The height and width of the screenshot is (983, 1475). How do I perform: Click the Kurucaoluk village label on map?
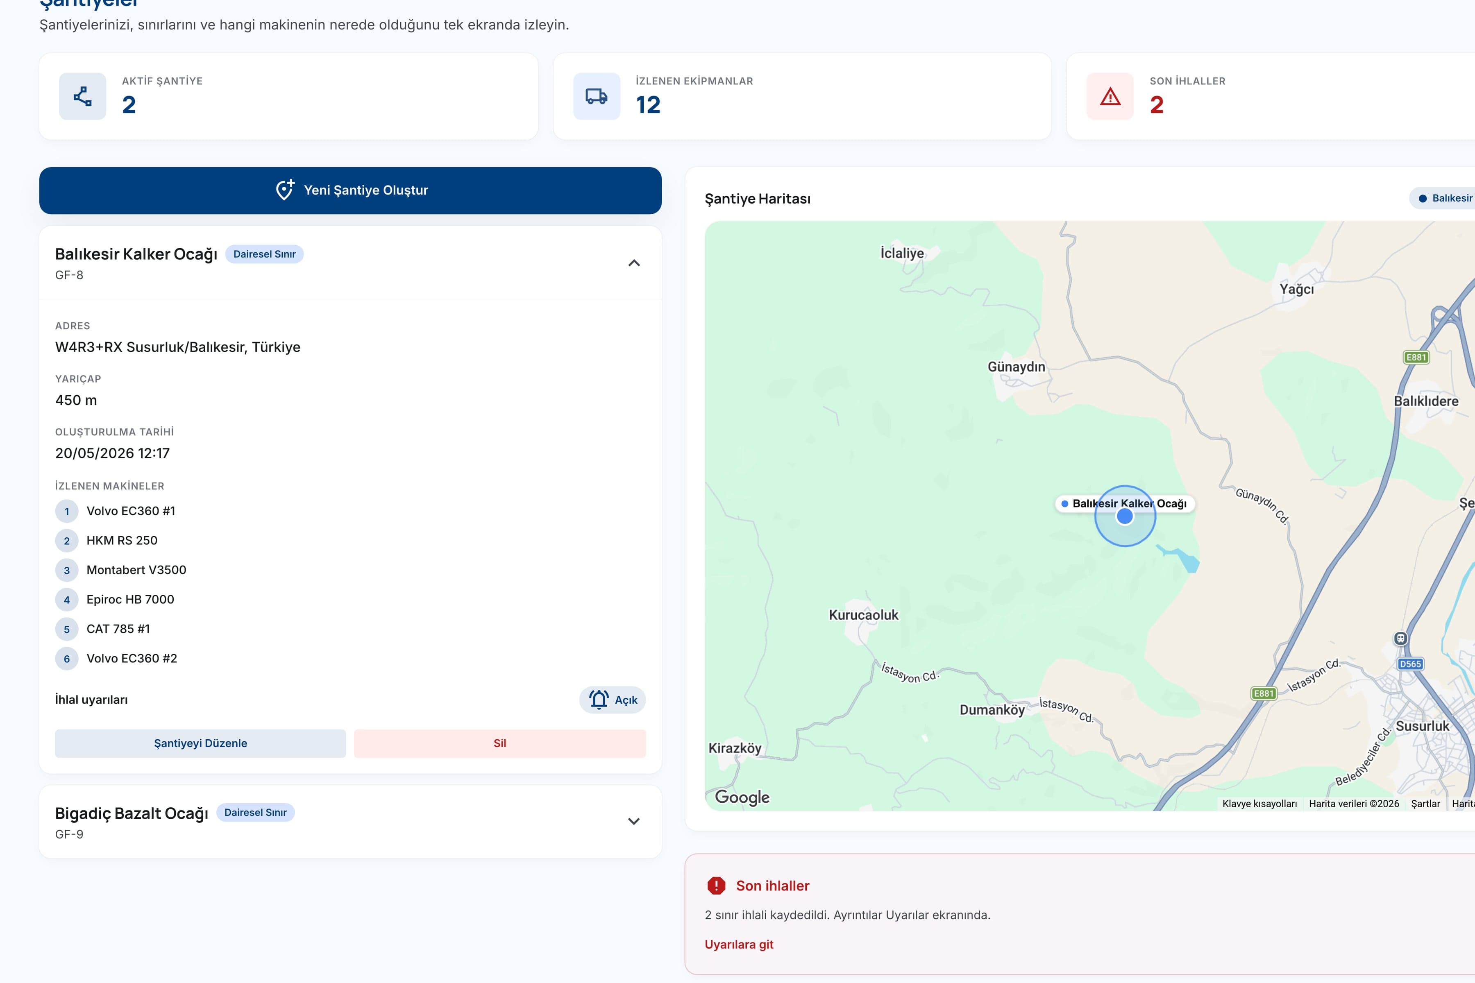point(864,615)
